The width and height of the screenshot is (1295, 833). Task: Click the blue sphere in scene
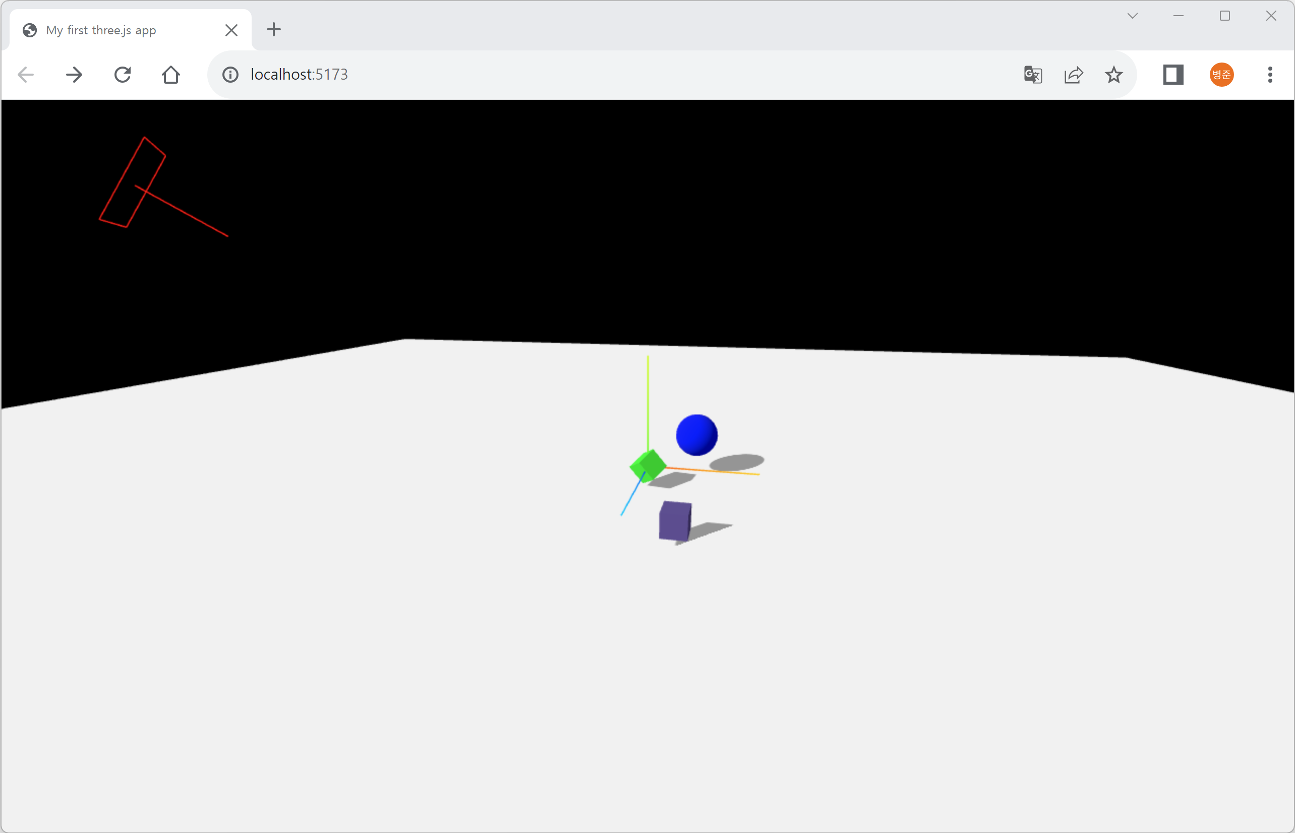pos(697,435)
